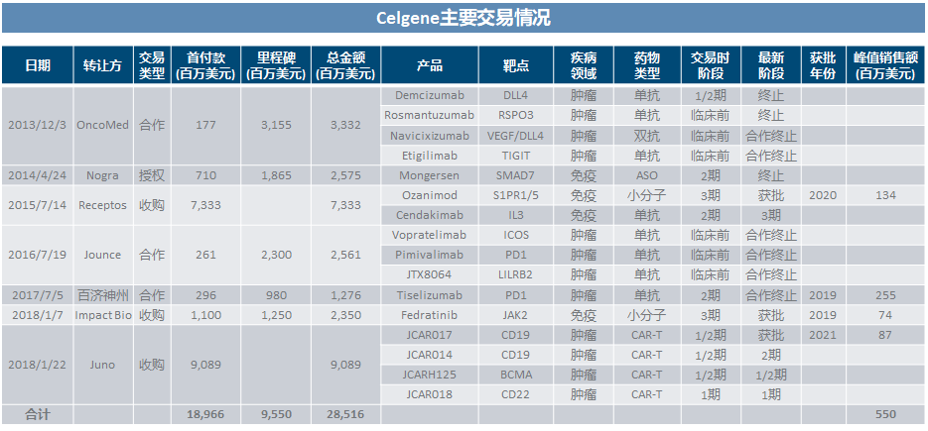The width and height of the screenshot is (928, 431).
Task: Select the '交易时阶段' column header
Action: [711, 65]
